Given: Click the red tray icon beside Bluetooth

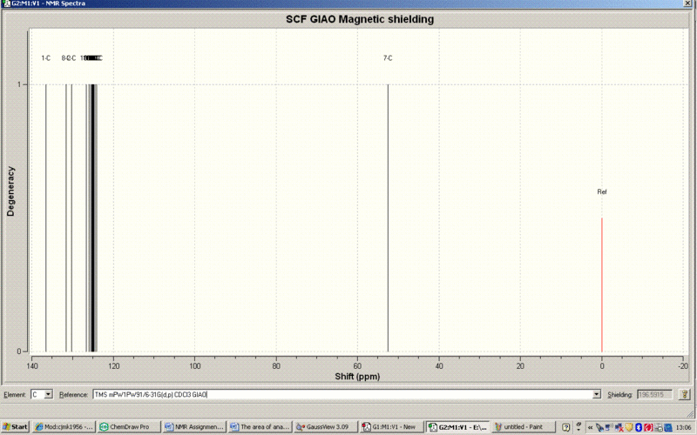Looking at the screenshot, I should pos(648,427).
